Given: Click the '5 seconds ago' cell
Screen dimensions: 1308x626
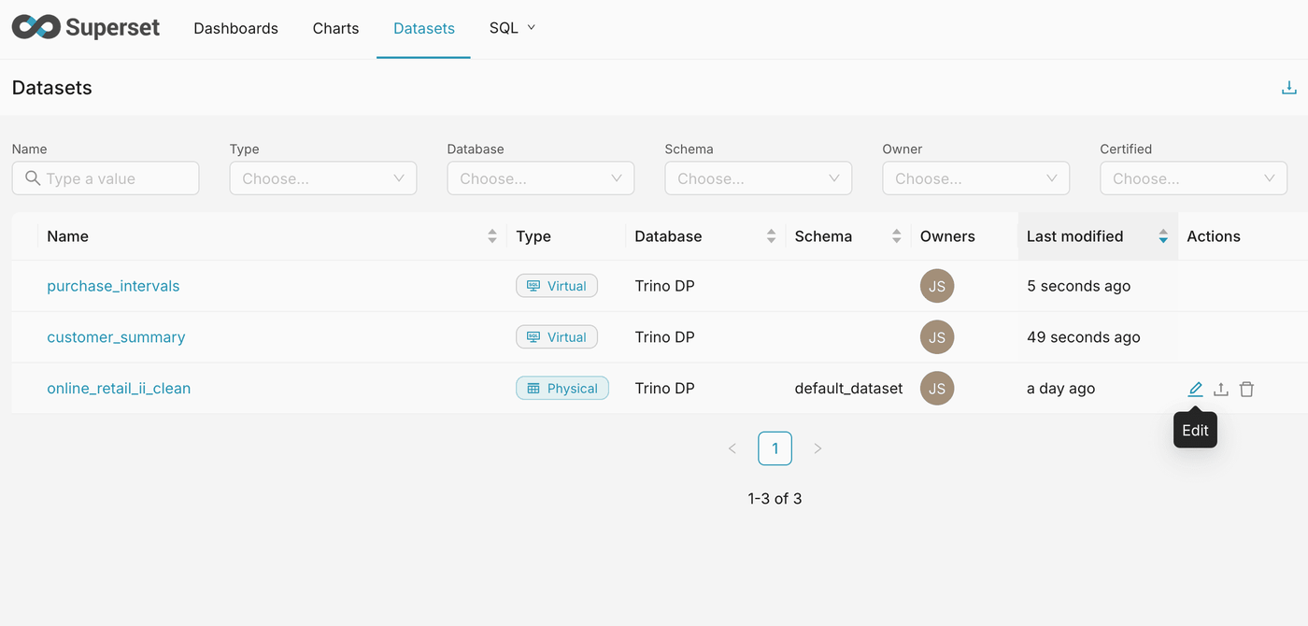Looking at the screenshot, I should click(x=1078, y=286).
